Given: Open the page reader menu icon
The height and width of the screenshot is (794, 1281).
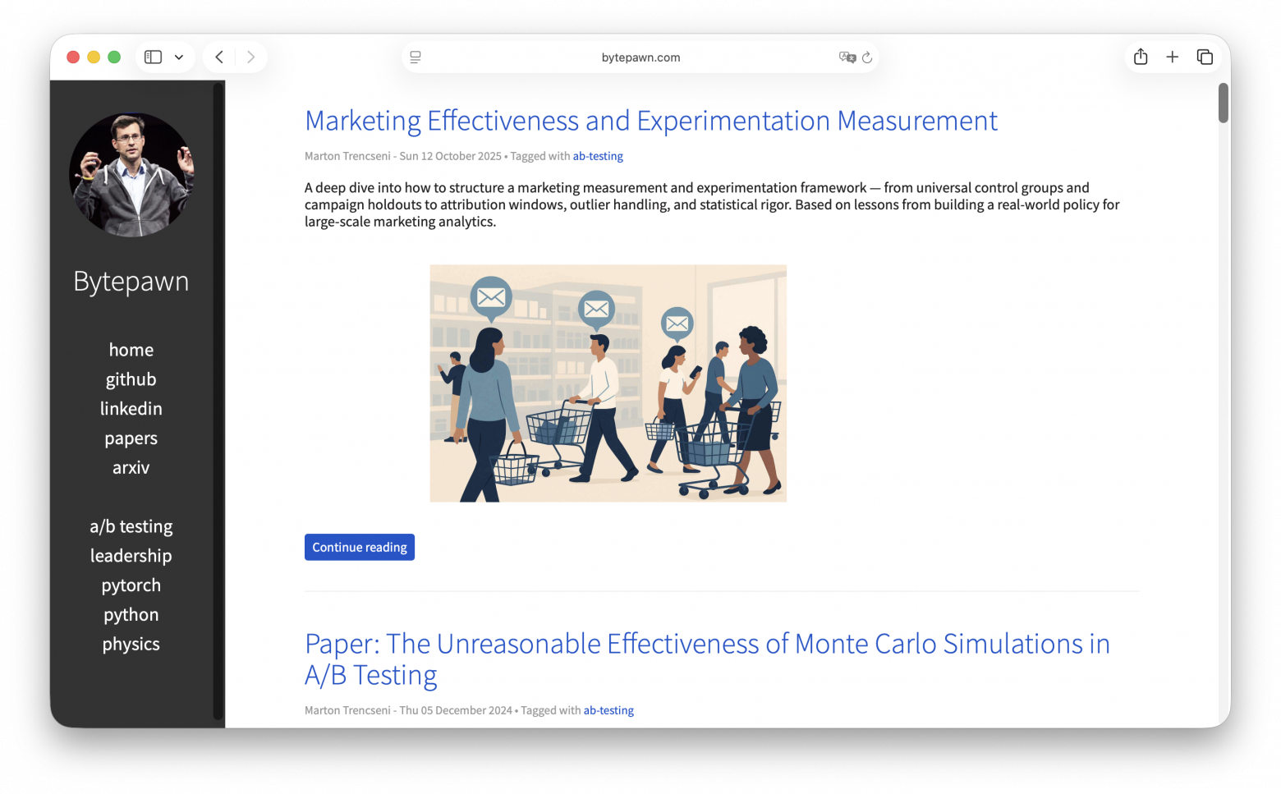Looking at the screenshot, I should tap(416, 57).
